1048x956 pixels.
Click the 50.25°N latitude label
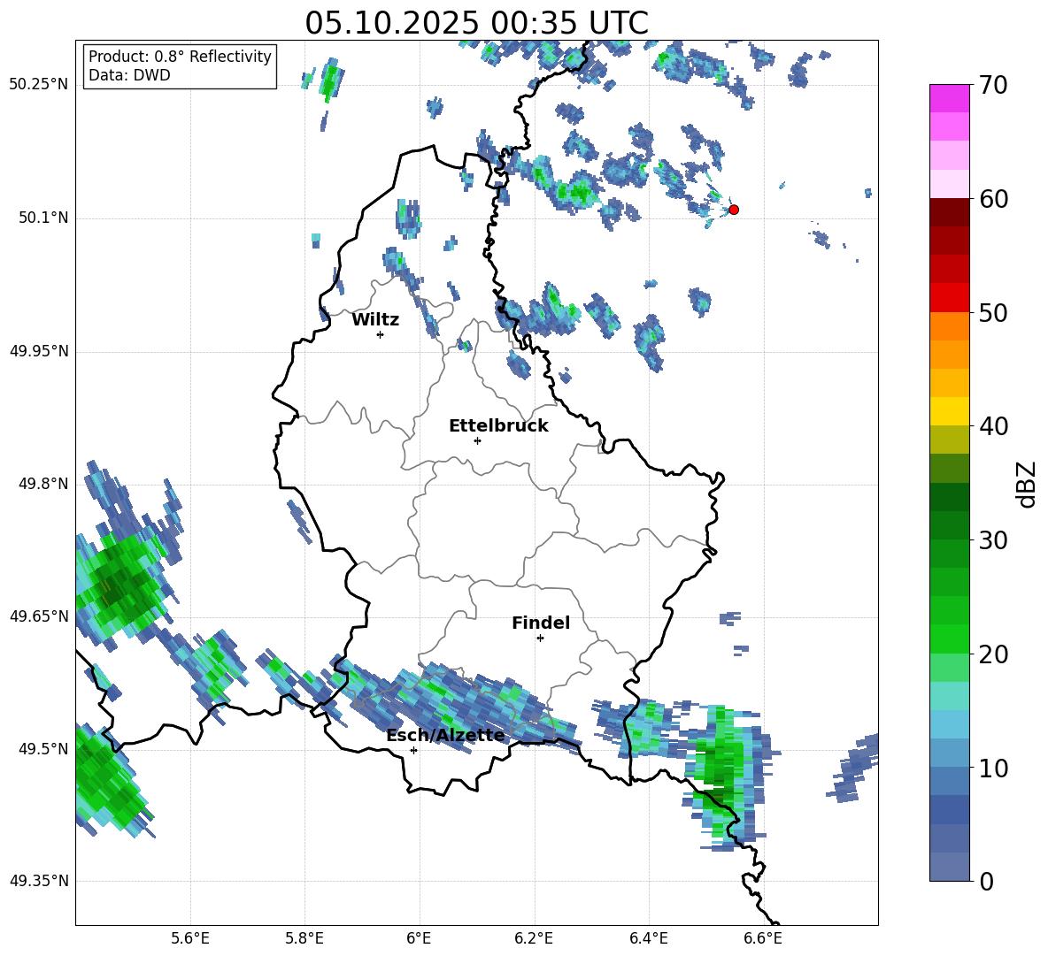[39, 85]
